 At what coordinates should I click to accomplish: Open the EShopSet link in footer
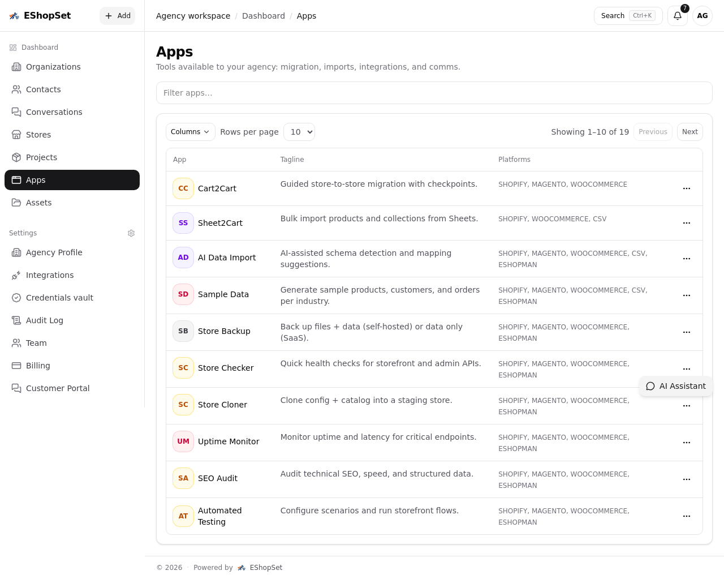(266, 568)
